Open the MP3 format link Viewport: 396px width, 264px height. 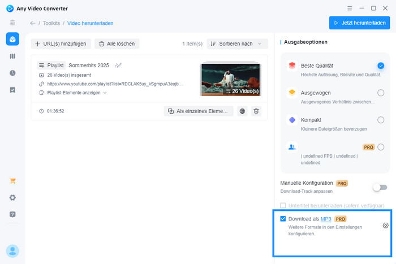point(326,219)
